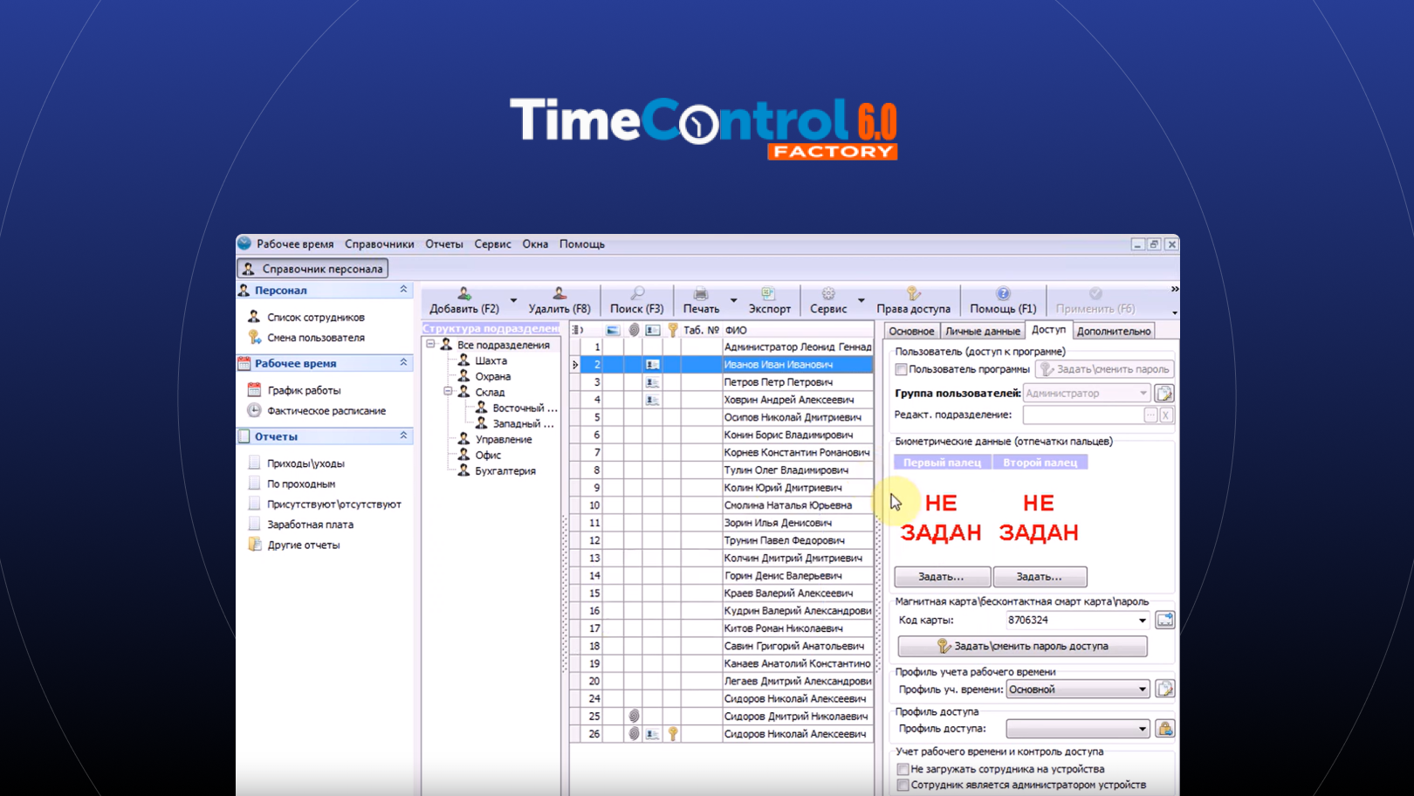Open the user group editor icon beside Администратор
This screenshot has width=1414, height=796.
pos(1165,393)
